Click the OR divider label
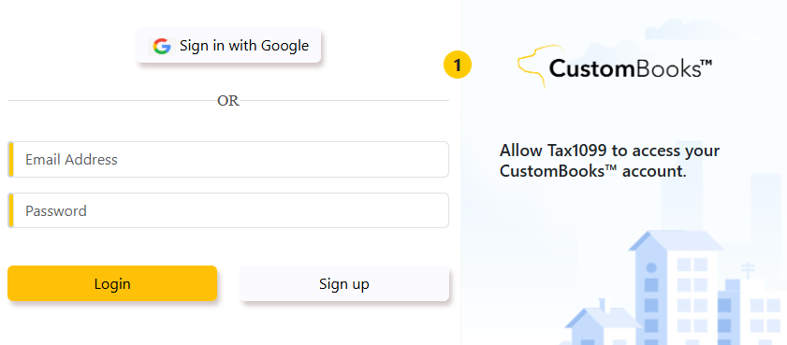 228,101
